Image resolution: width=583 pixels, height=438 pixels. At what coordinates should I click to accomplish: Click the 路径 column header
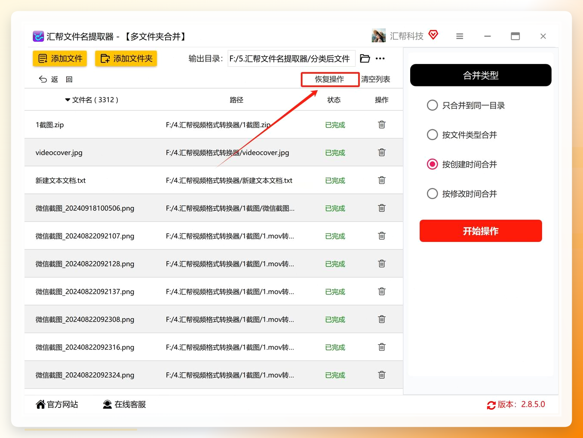click(x=236, y=100)
